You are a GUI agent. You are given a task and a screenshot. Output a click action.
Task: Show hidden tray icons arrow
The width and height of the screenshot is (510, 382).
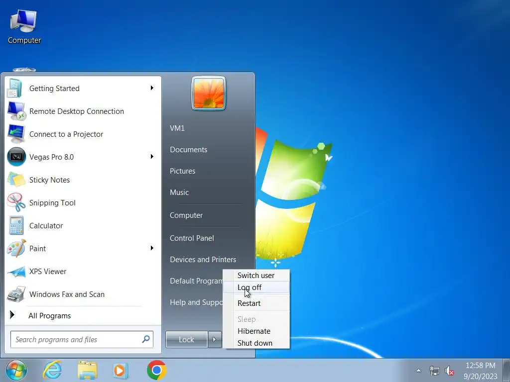click(418, 371)
